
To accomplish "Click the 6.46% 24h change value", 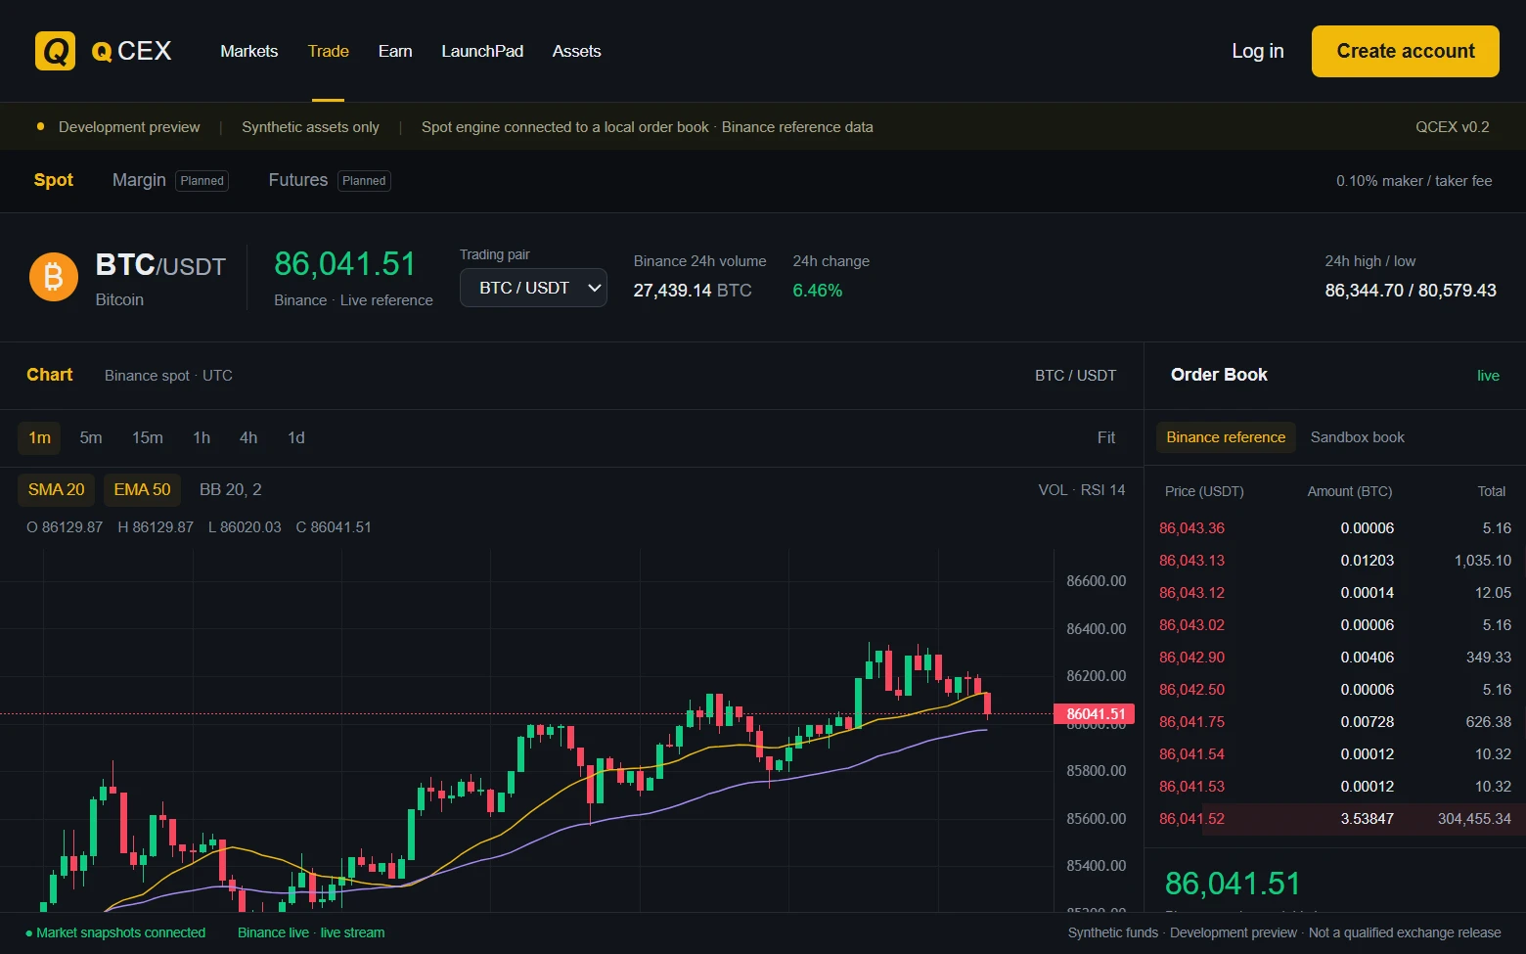I will [817, 291].
